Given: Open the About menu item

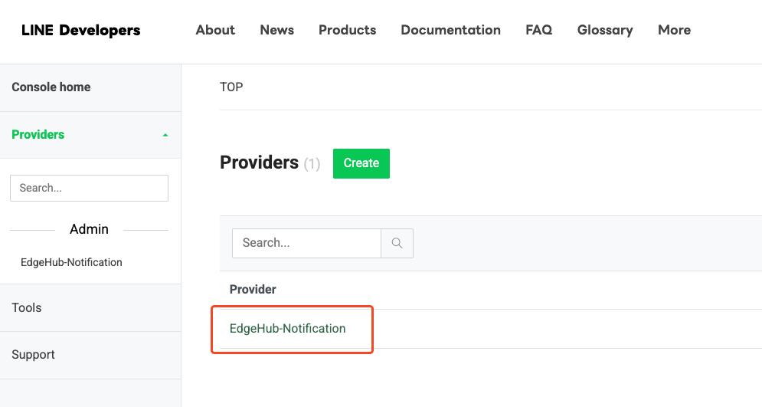Looking at the screenshot, I should coord(215,30).
